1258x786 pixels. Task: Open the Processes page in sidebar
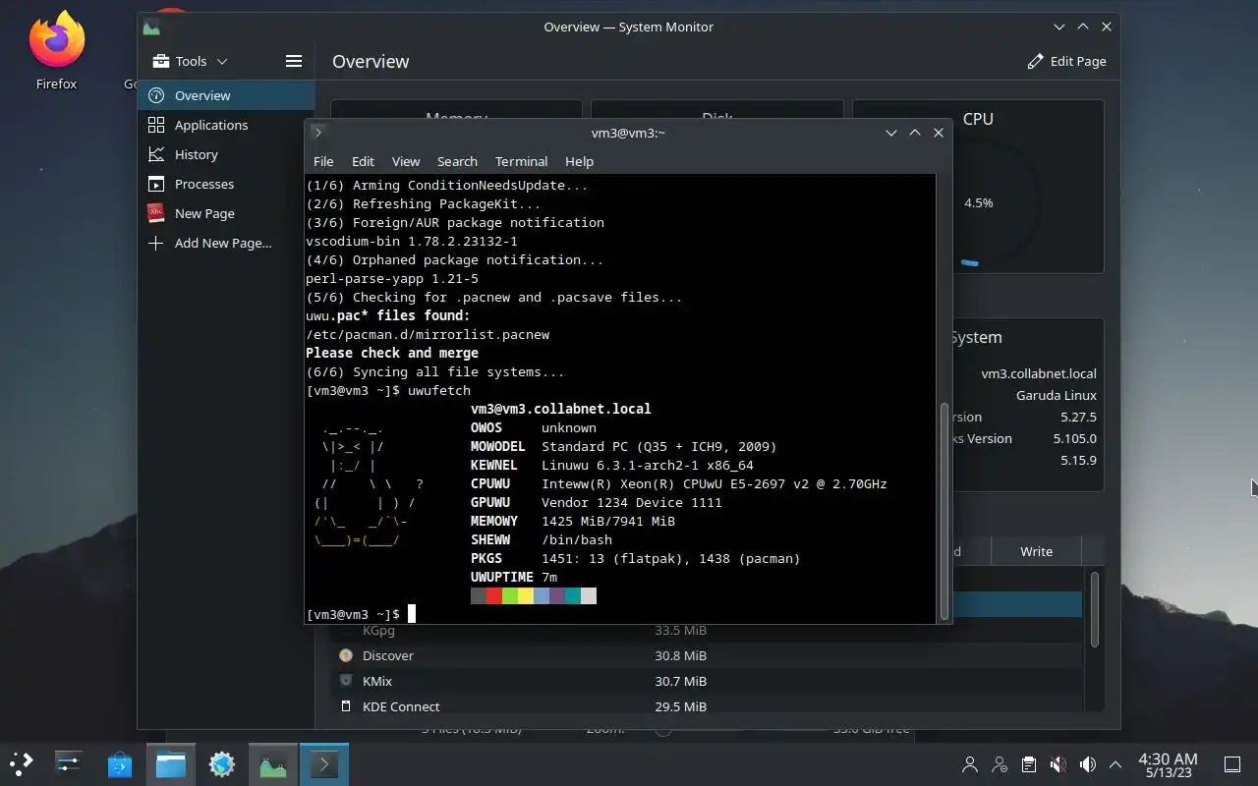pos(226,184)
